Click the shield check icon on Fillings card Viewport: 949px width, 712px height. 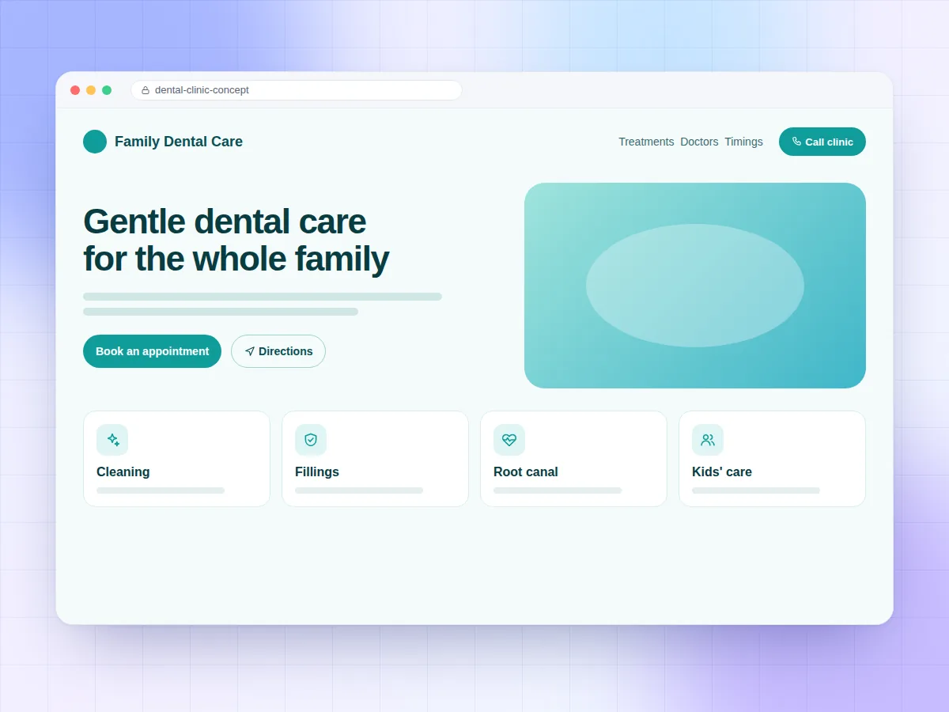(x=311, y=440)
